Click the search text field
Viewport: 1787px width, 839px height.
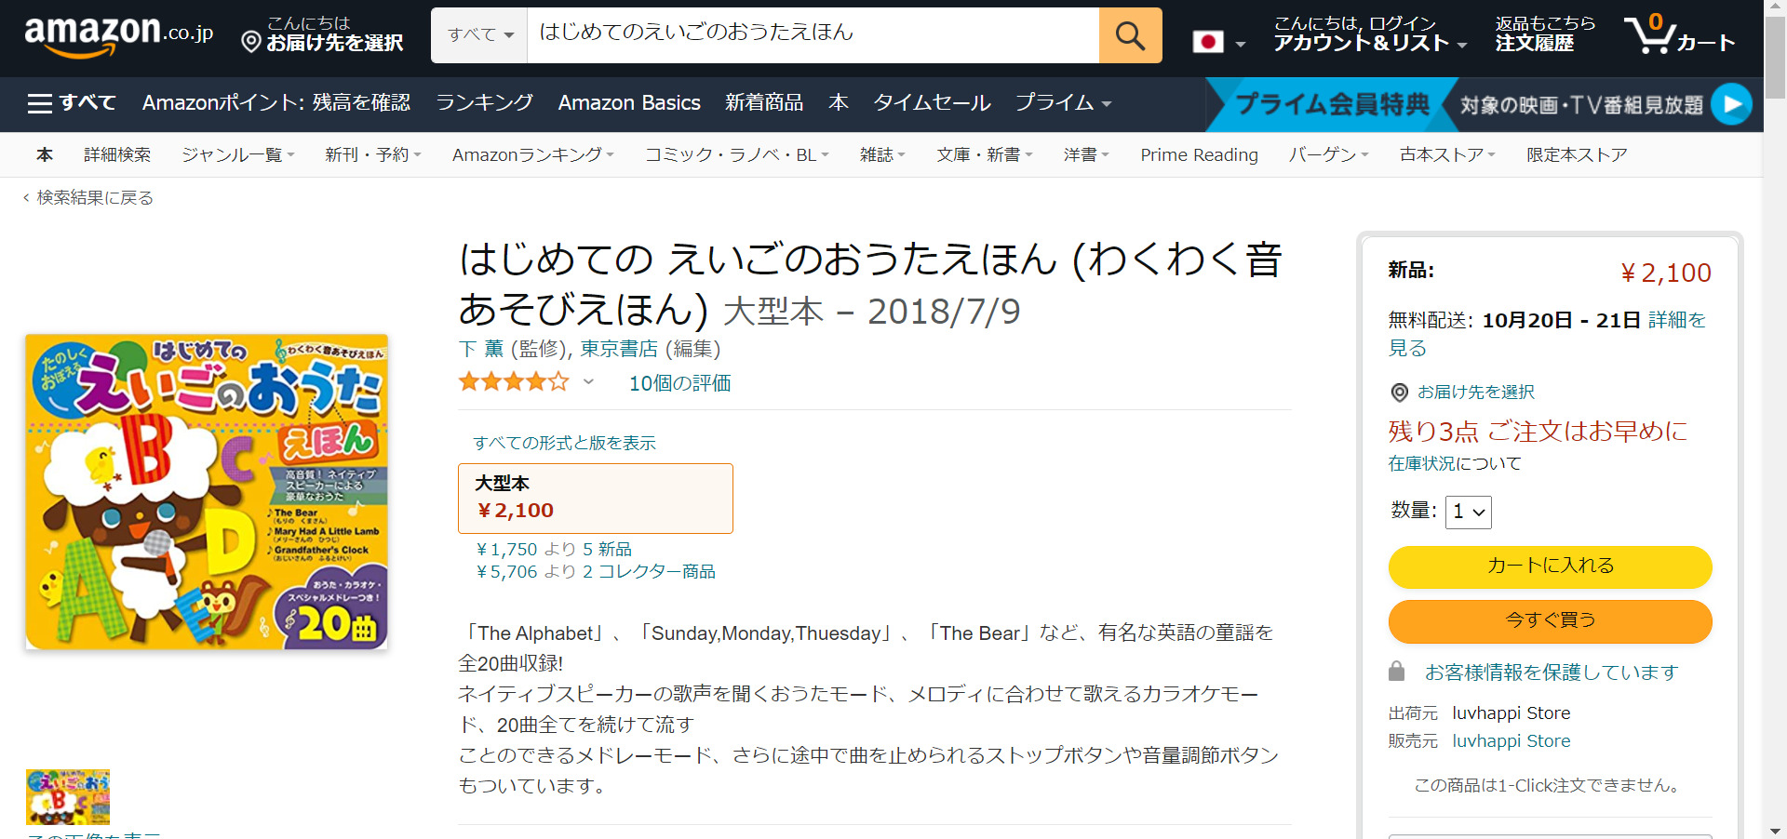pos(813,35)
